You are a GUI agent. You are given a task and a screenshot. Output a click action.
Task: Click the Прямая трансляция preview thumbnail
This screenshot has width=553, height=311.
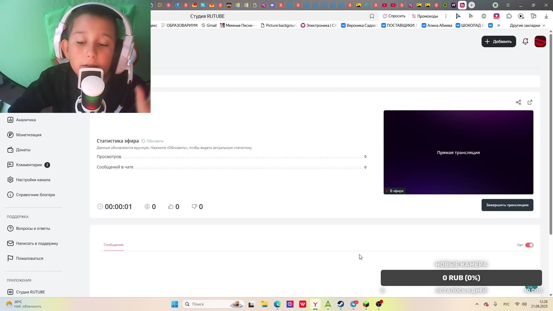coord(458,152)
